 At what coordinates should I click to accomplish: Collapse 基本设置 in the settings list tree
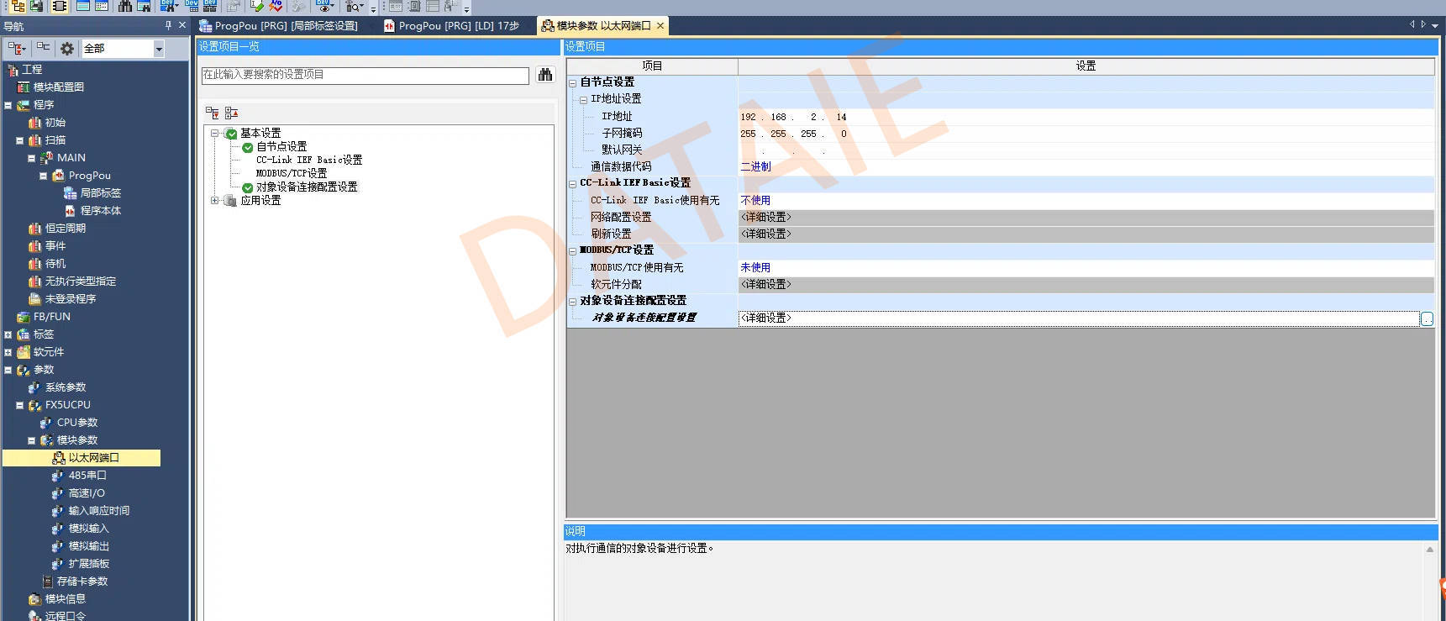214,133
